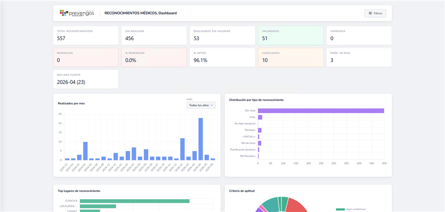This screenshot has height=212, width=445.
Task: Click the Cerrados card
Action: pos(359,36)
